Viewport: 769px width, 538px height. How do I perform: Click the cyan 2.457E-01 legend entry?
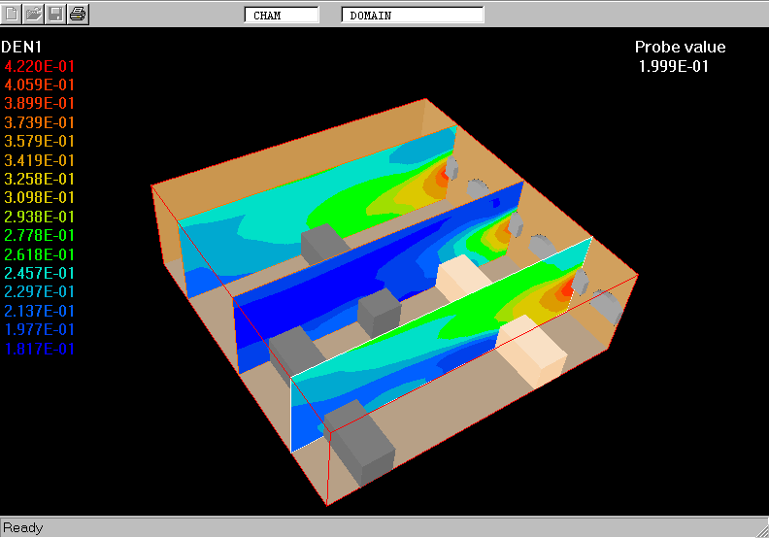click(40, 273)
